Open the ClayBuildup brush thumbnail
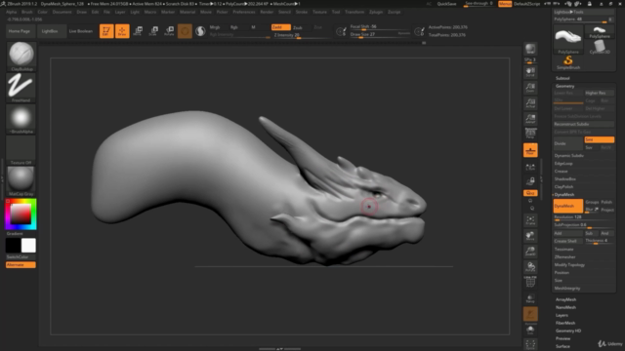The image size is (625, 351). pos(21,56)
